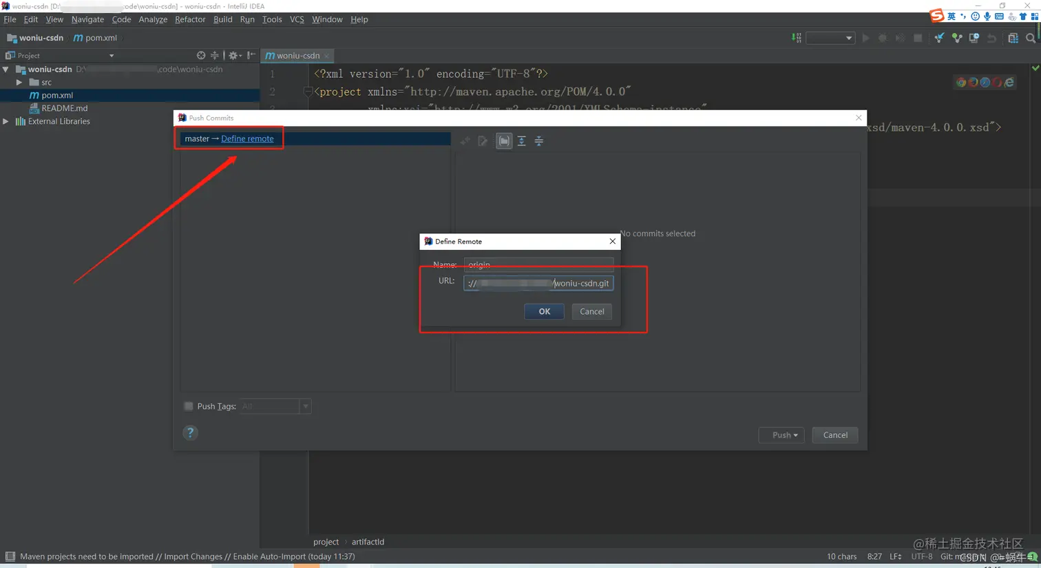
Task: Toggle the Push Tags checkbox
Action: [x=189, y=406]
